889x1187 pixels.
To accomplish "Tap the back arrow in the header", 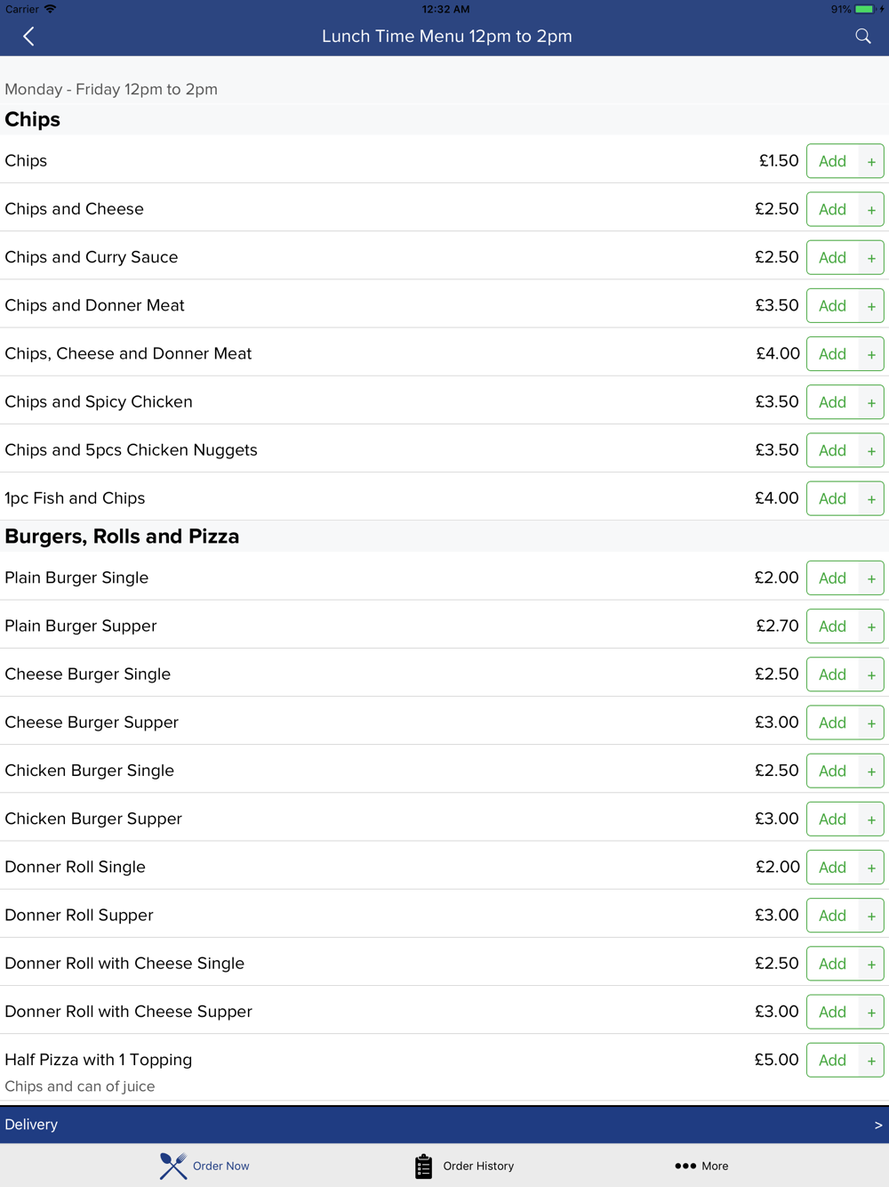I will pyautogui.click(x=28, y=36).
